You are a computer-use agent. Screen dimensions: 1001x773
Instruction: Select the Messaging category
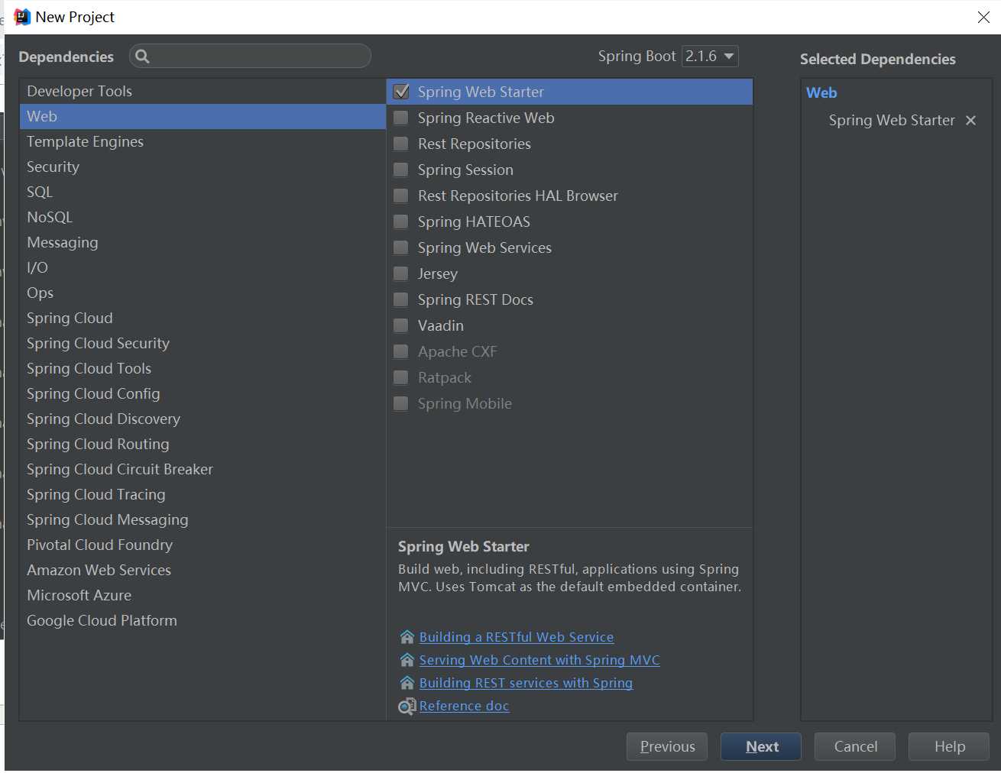coord(202,242)
